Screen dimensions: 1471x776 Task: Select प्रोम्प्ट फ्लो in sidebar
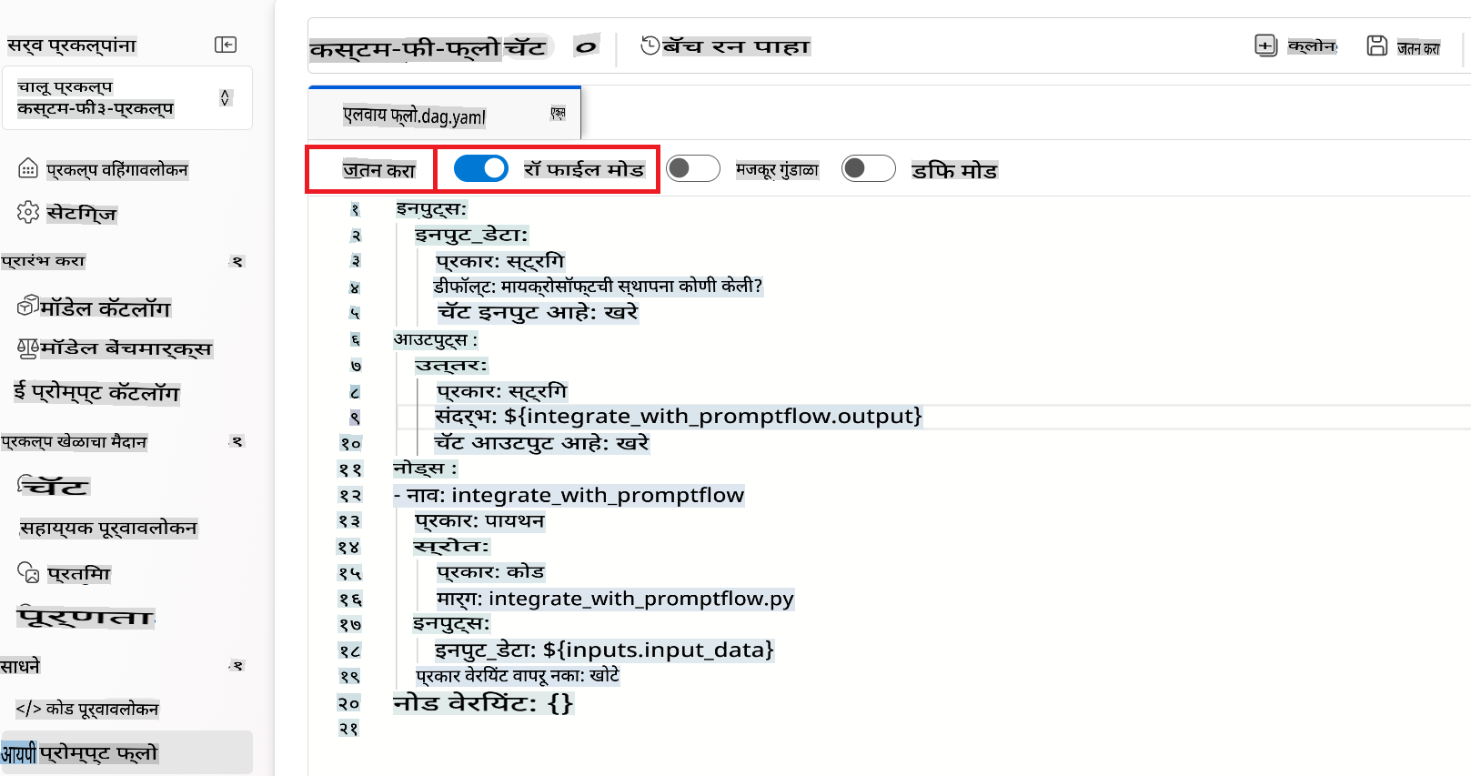(126, 753)
